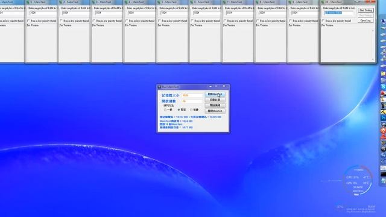Enable low priority thread in 10 - MemTest
The image size is (386, 217).
click(323, 21)
